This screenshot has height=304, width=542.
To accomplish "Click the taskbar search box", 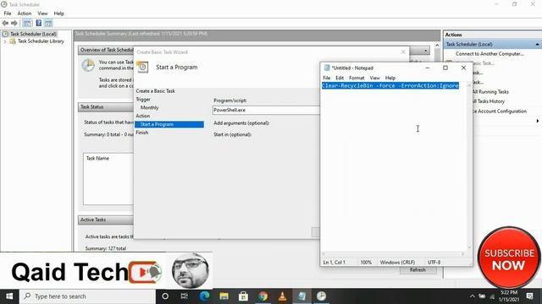I will coord(88,296).
